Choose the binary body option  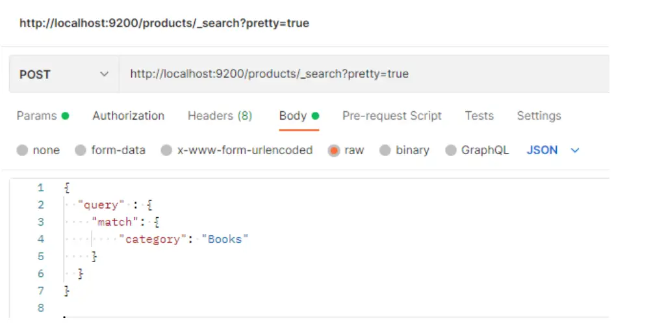(x=385, y=150)
